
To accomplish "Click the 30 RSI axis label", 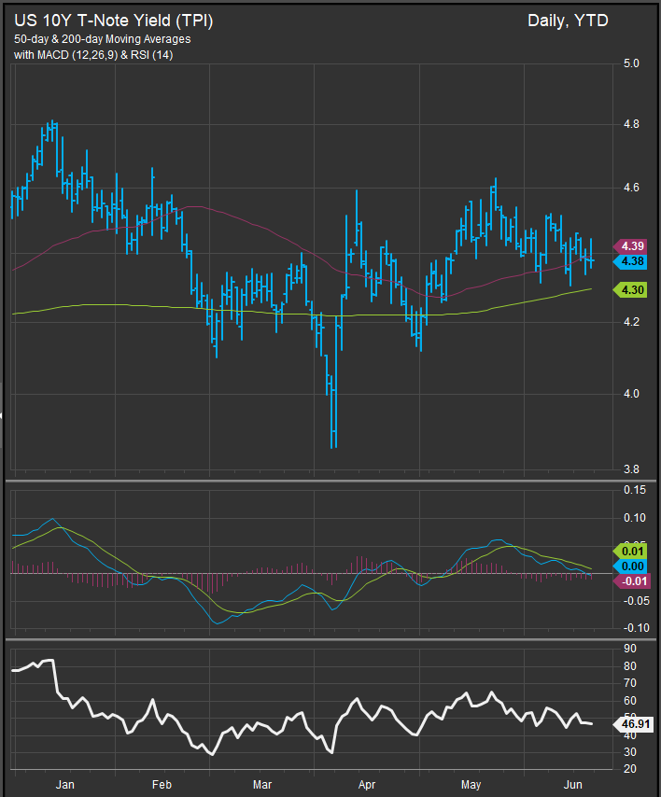I will pos(630,752).
